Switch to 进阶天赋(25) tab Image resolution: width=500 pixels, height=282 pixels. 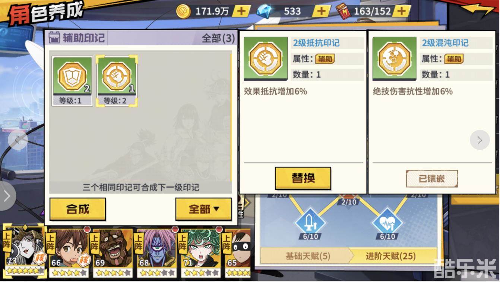(390, 256)
